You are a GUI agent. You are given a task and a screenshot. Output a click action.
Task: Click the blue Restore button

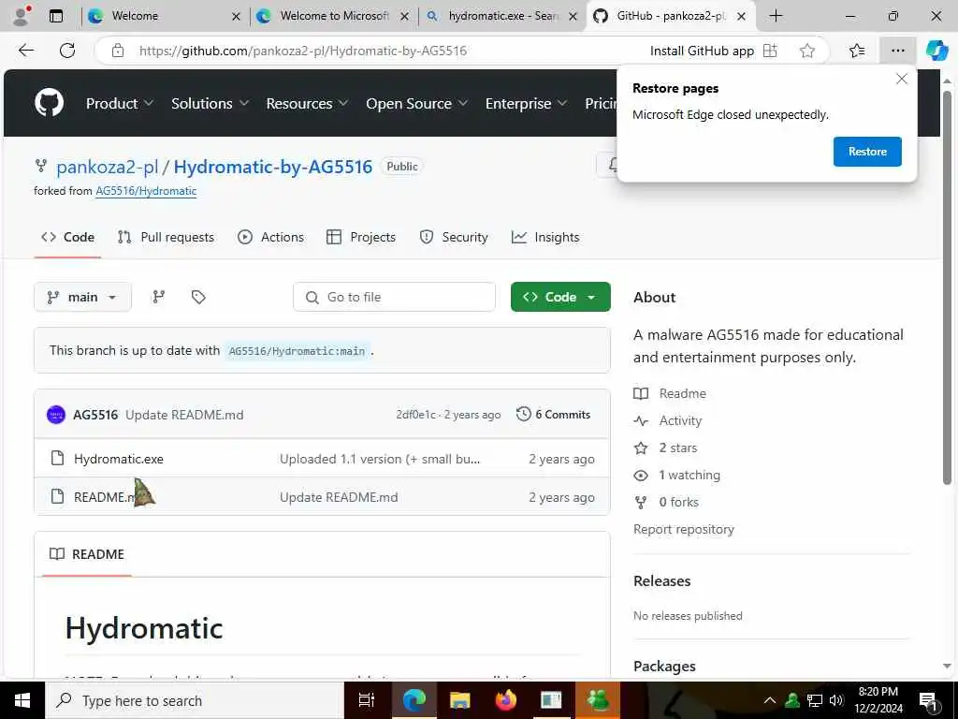(x=867, y=152)
